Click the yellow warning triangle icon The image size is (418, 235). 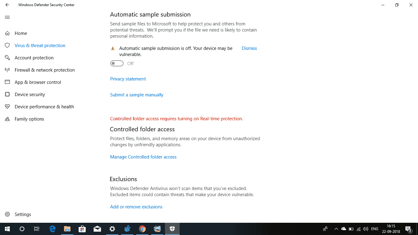(x=113, y=48)
